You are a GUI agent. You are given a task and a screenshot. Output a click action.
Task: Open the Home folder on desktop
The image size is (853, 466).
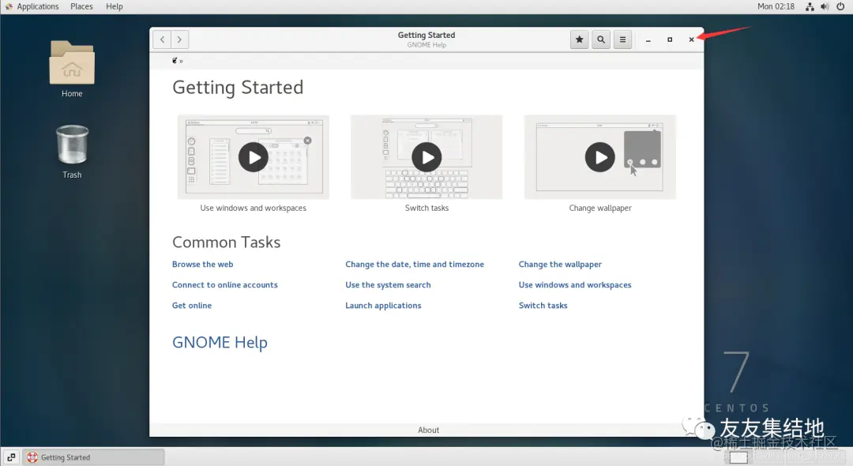click(72, 69)
